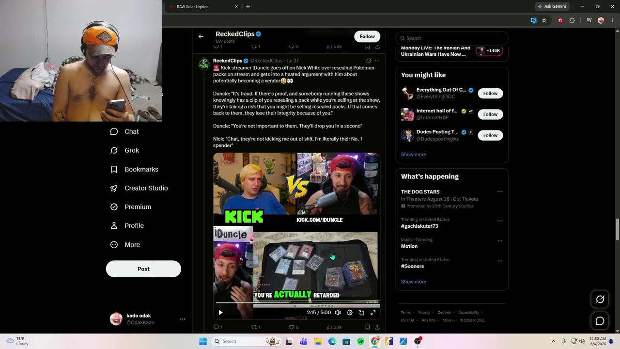Open options for #Sooners trend
This screenshot has width=620, height=349.
[x=500, y=261]
